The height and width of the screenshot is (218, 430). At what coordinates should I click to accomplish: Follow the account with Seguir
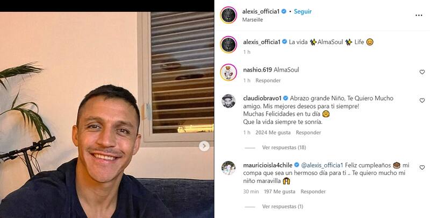[x=303, y=11]
